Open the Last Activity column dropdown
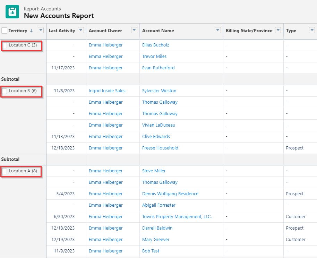The image size is (317, 258). [x=81, y=30]
